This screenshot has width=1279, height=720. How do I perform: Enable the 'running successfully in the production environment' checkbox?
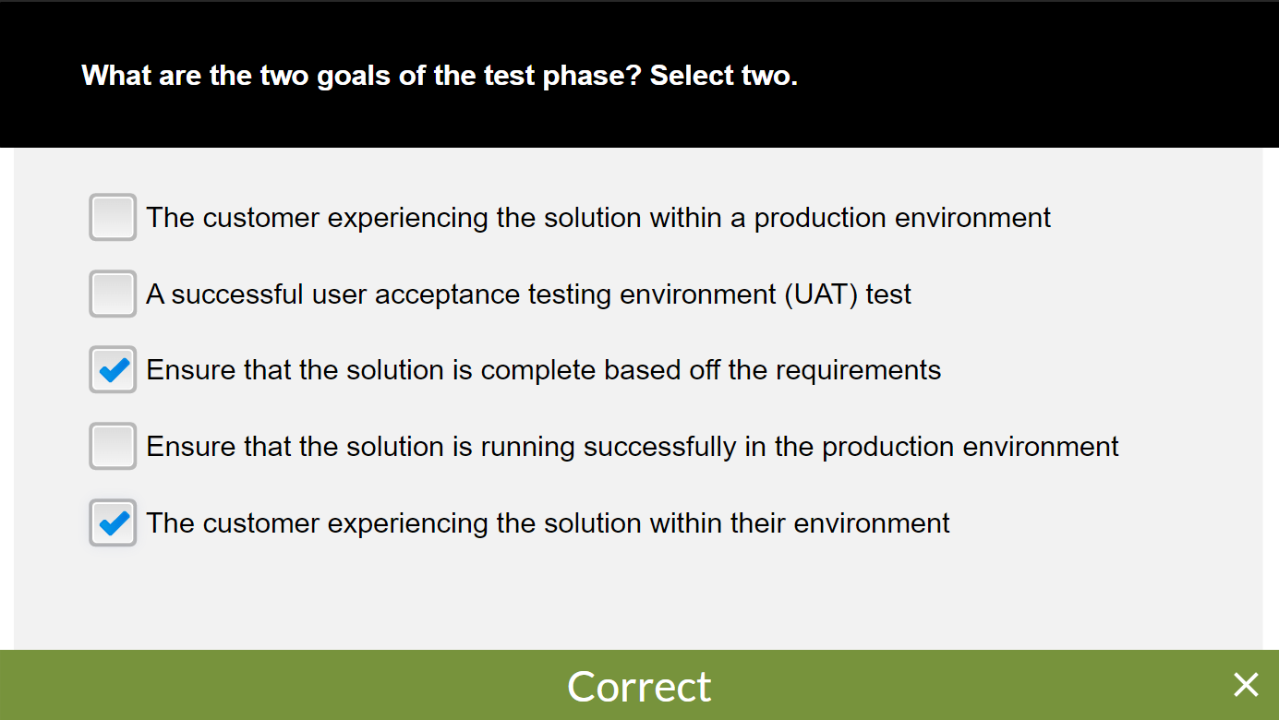(113, 447)
